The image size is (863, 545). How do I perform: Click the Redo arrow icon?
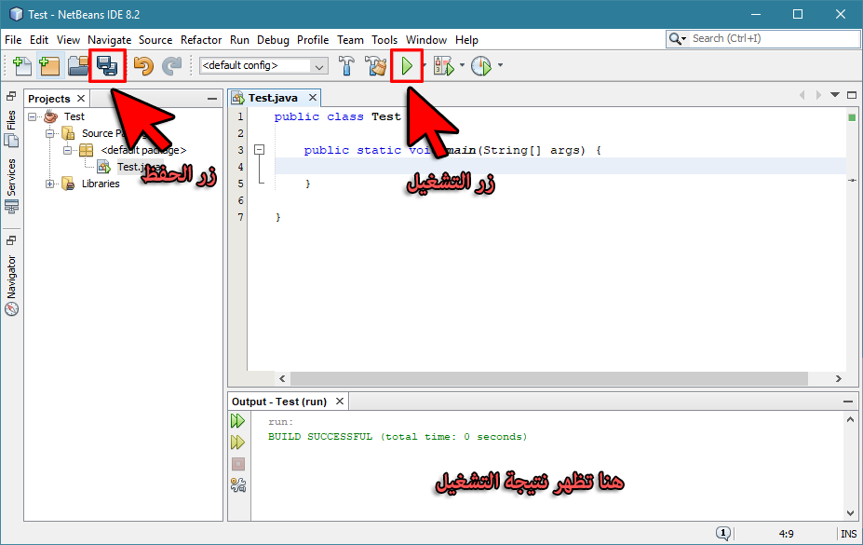171,65
